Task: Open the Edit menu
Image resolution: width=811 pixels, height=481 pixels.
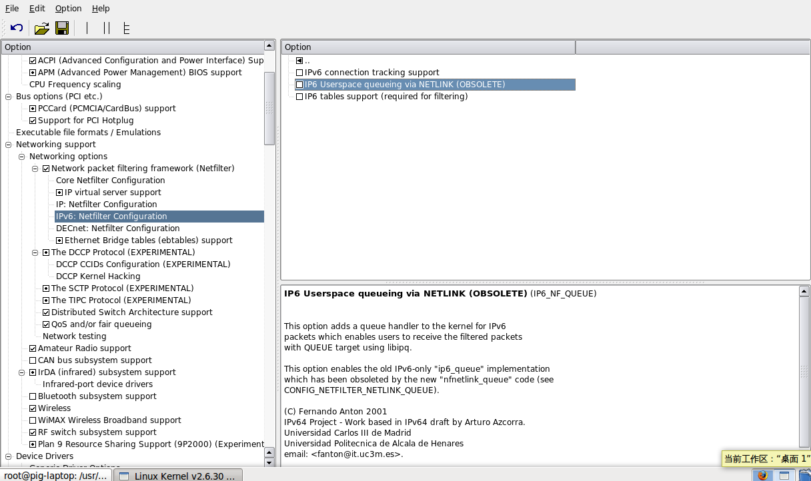Action: 37,9
